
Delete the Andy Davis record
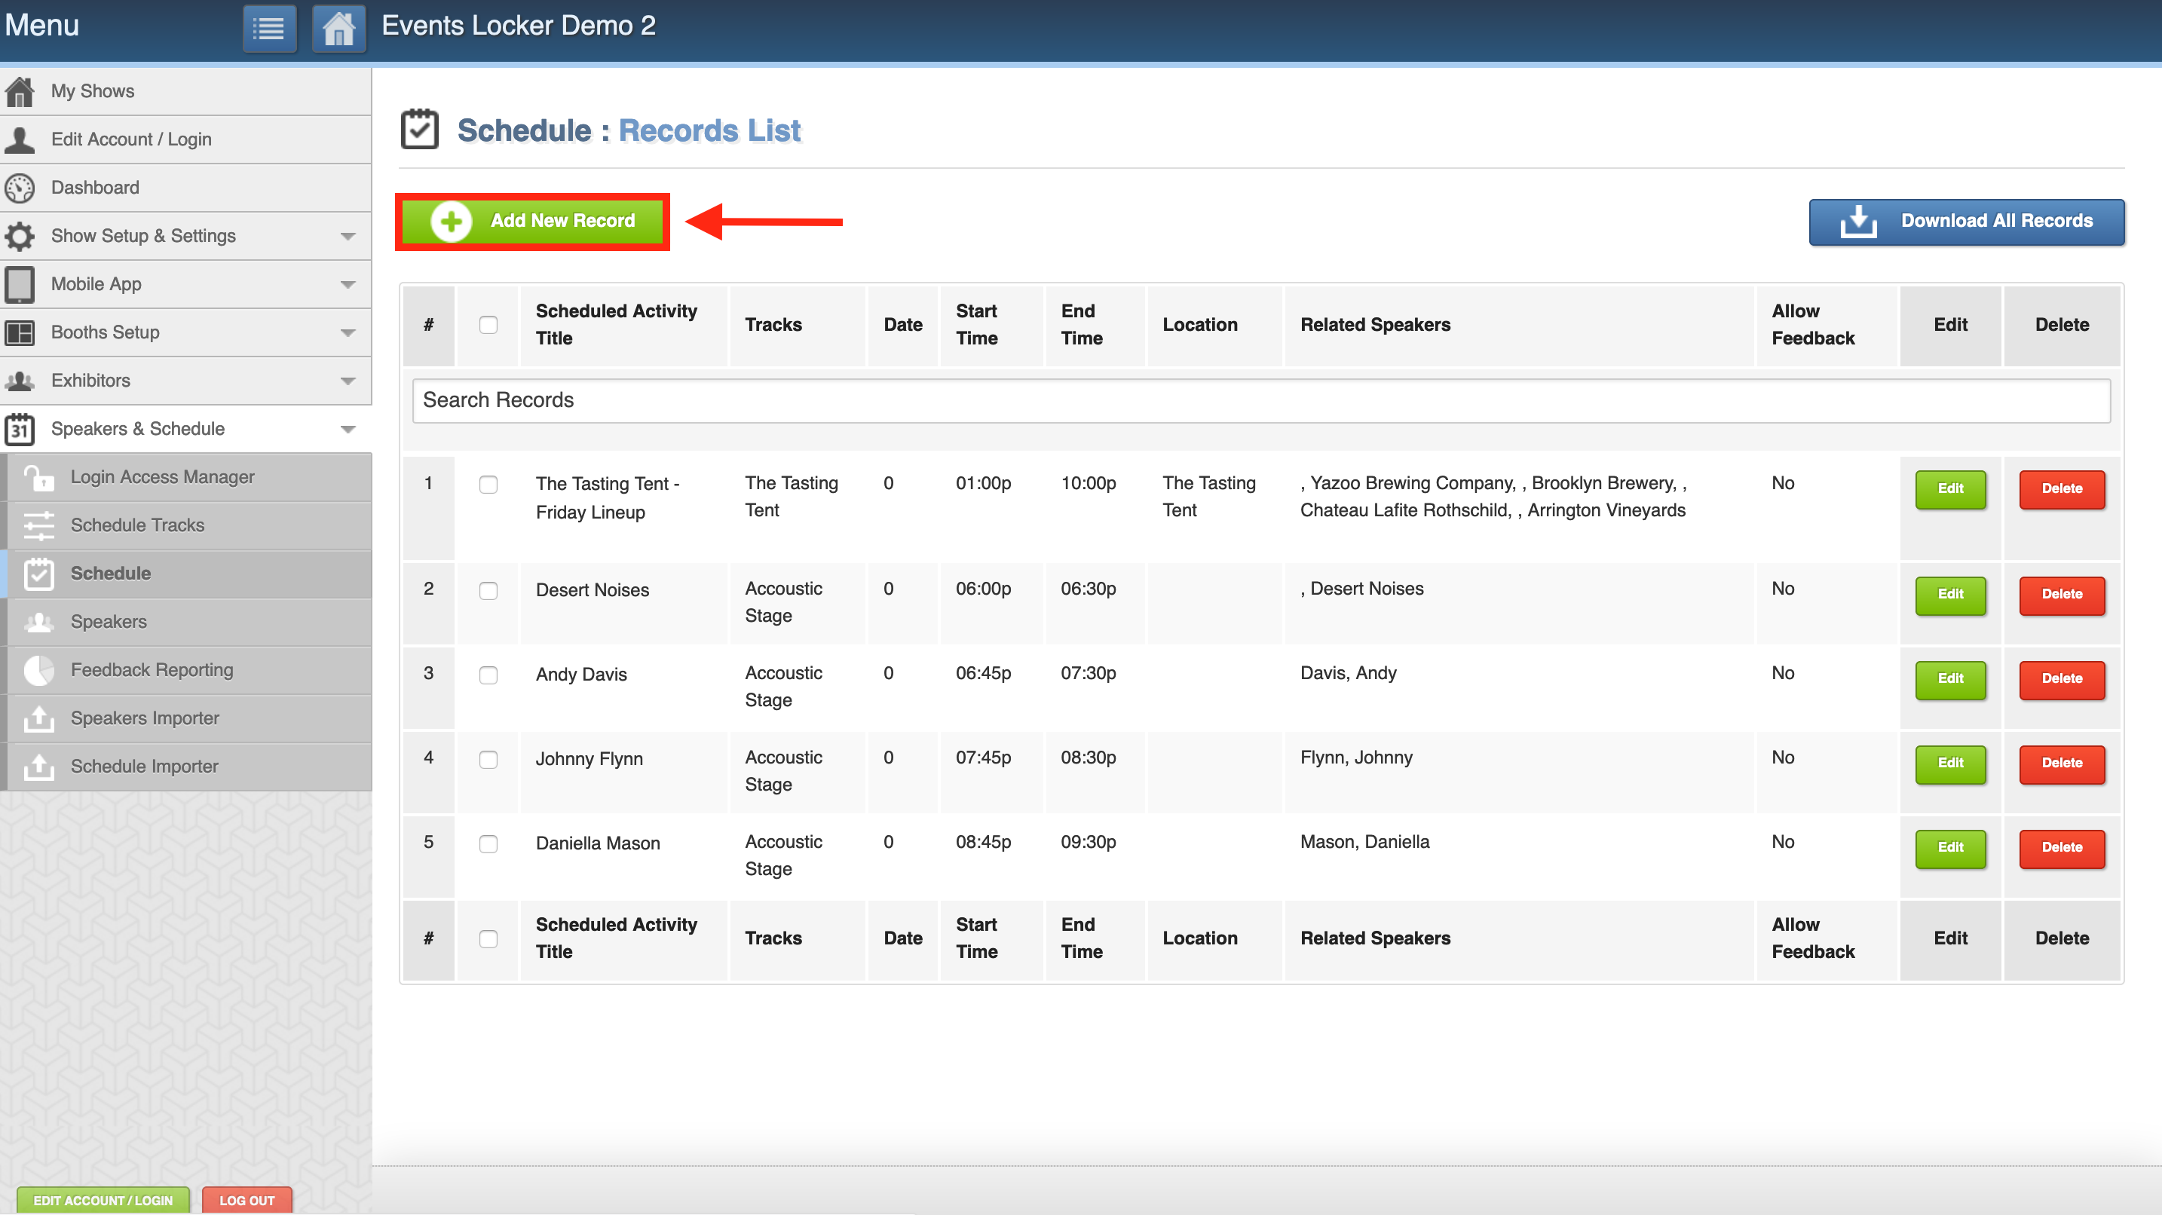(x=2062, y=680)
